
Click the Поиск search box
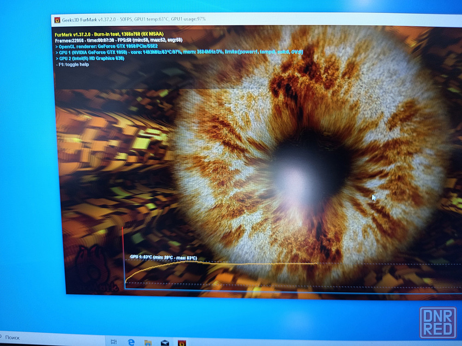coord(53,338)
